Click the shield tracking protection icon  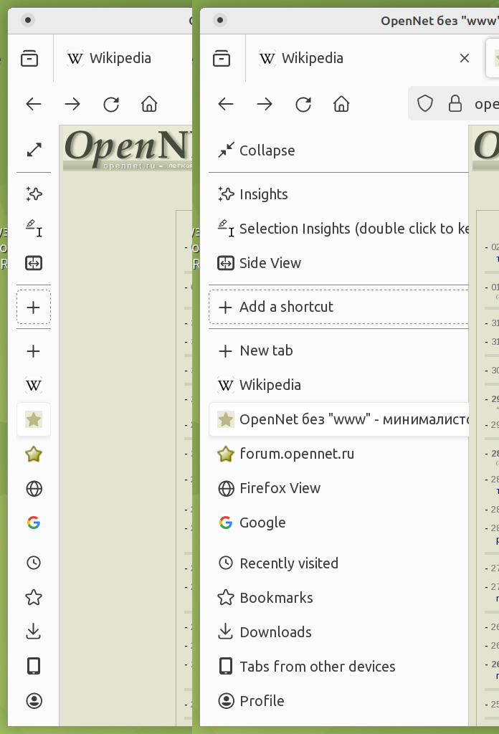[x=425, y=104]
